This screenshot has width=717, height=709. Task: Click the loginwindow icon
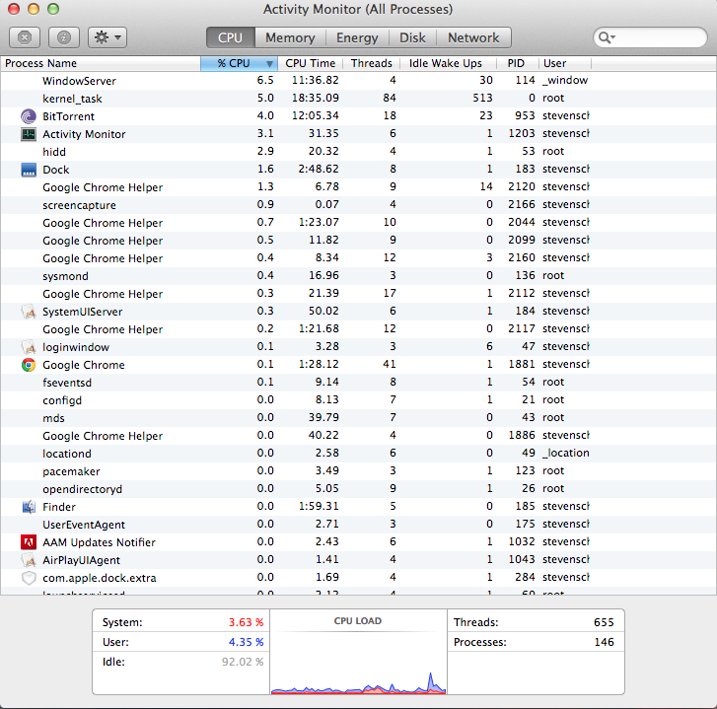click(29, 347)
